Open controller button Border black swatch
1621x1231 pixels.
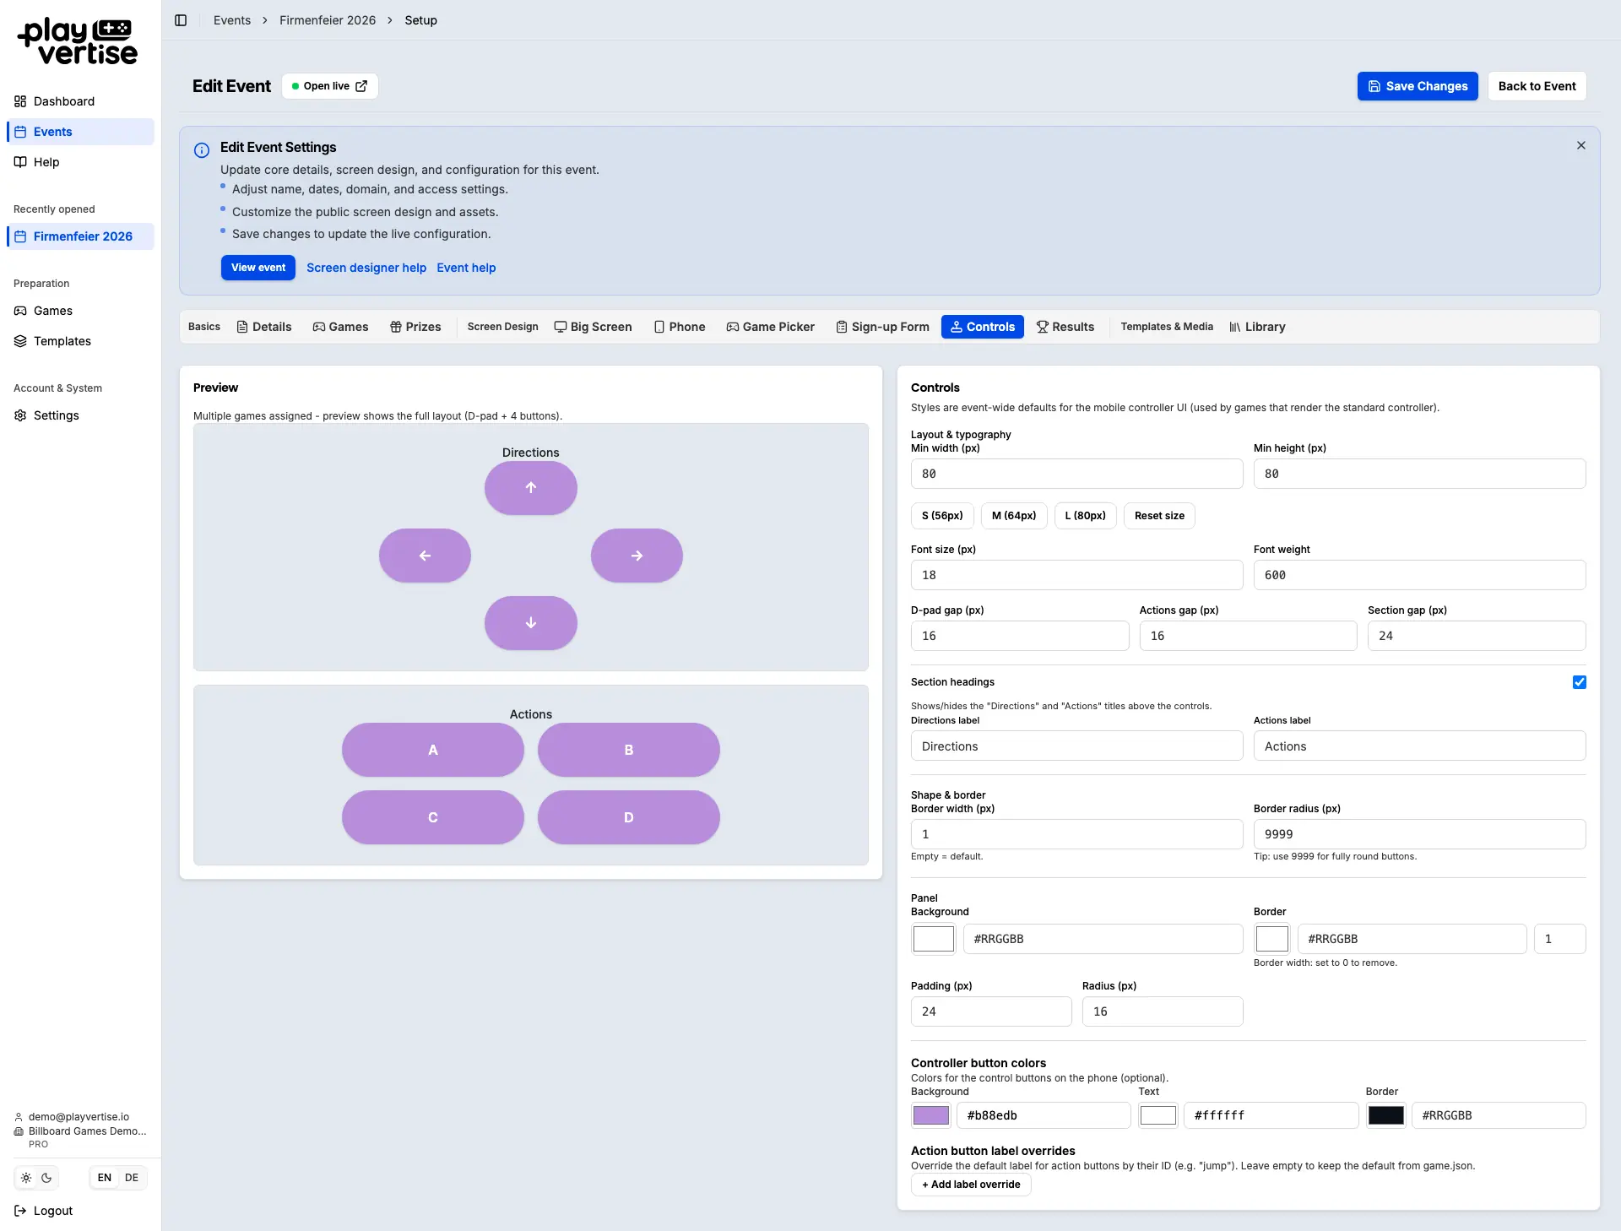point(1386,1115)
